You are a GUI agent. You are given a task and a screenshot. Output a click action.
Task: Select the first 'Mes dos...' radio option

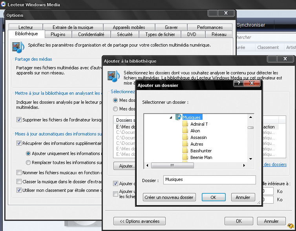pos(115,100)
